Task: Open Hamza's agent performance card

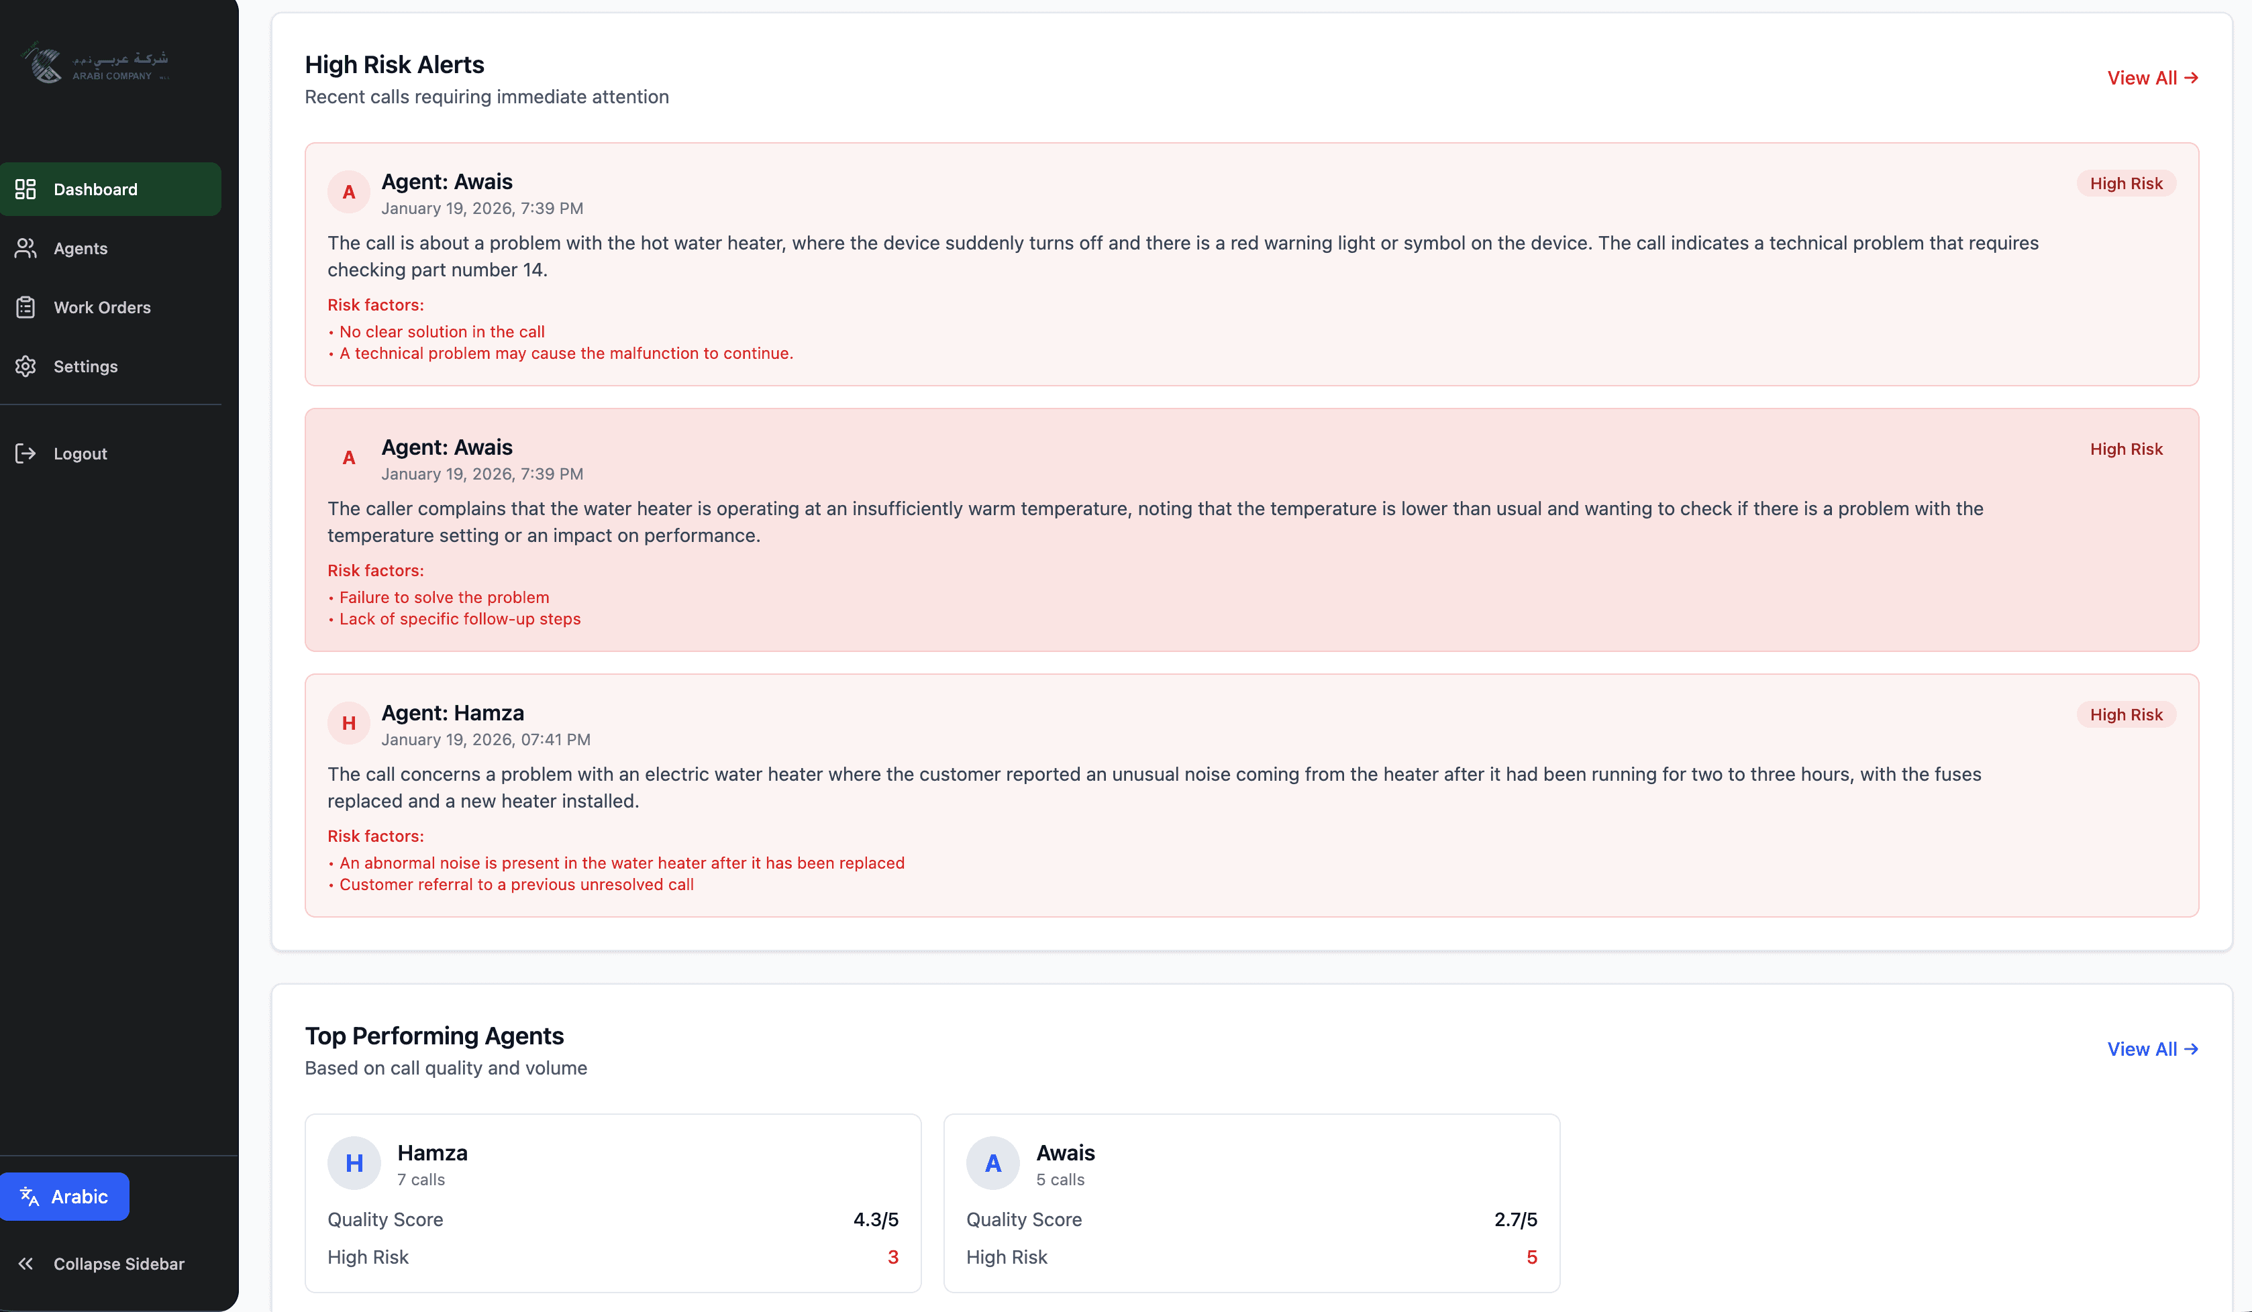Action: (x=612, y=1202)
